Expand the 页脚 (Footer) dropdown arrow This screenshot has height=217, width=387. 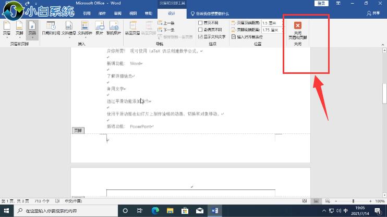point(19,37)
